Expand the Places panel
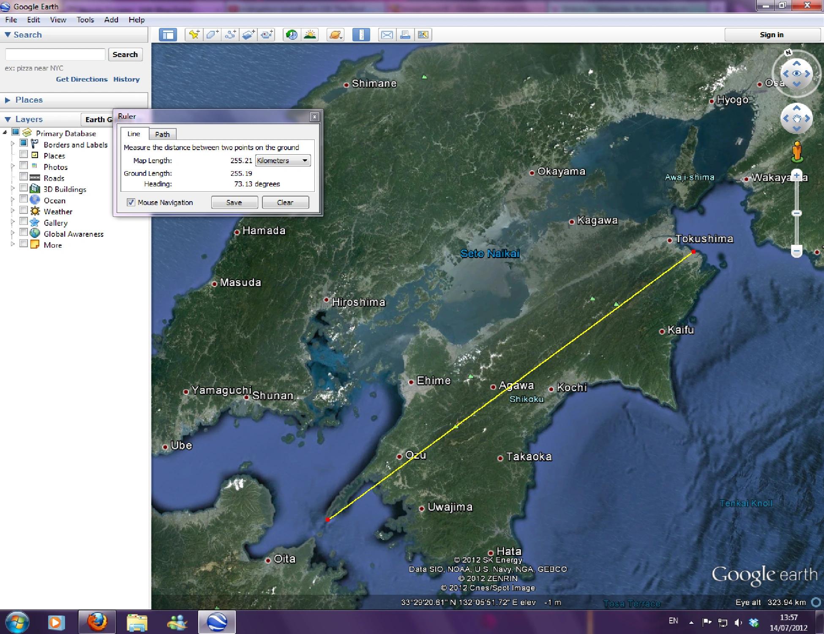This screenshot has width=824, height=634. 8,100
